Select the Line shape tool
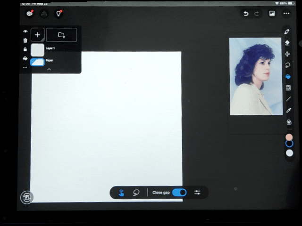 click(288, 99)
